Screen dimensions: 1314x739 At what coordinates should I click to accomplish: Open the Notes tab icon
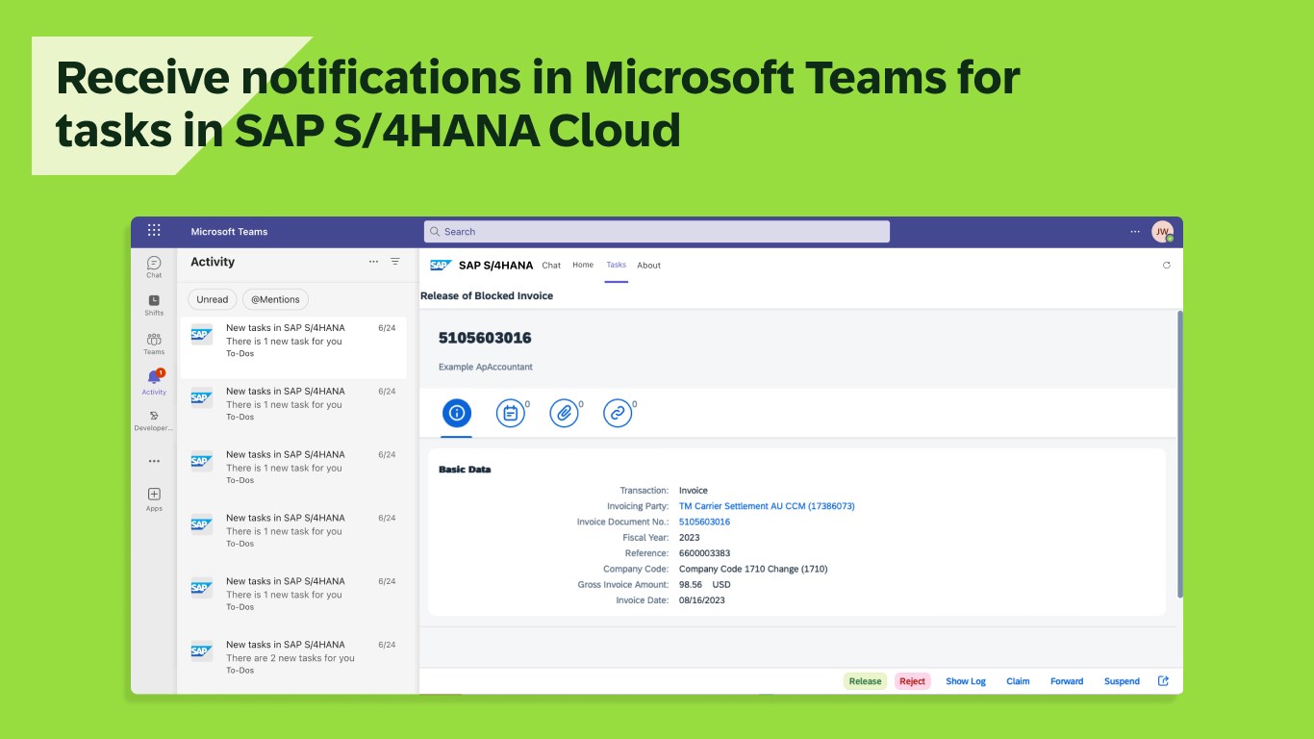511,413
